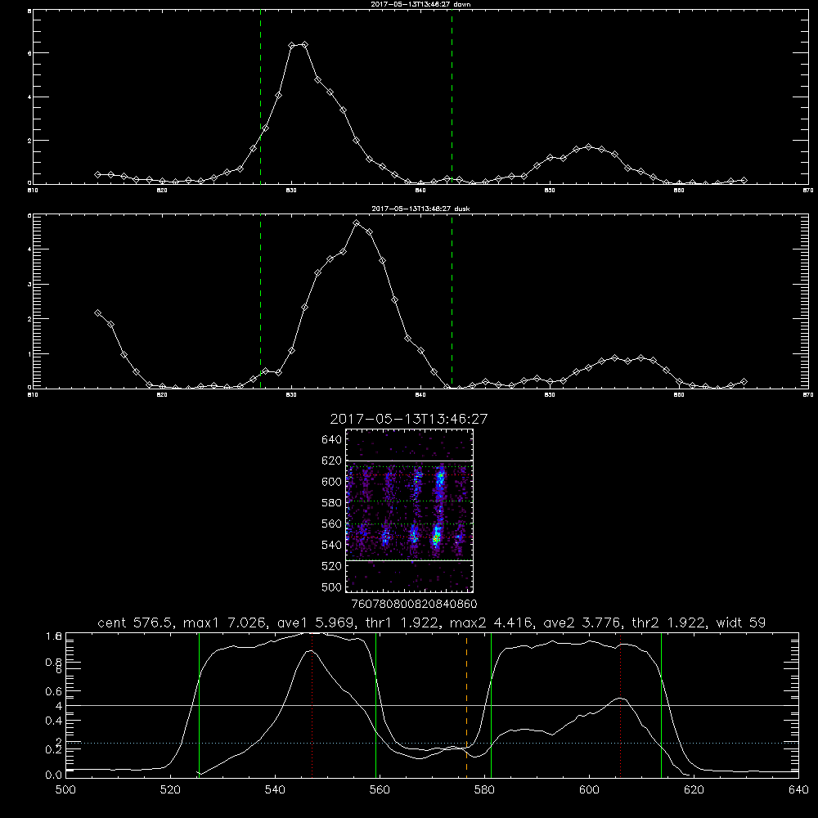Click x-axis label '500' of the bottom plot
This screenshot has height=818, width=818.
click(65, 790)
